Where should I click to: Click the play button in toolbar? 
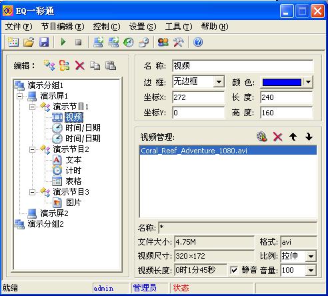(63, 42)
